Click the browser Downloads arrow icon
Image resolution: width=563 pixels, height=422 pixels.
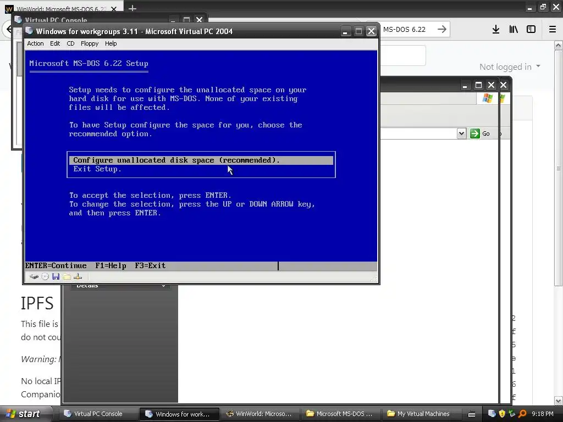click(x=496, y=30)
